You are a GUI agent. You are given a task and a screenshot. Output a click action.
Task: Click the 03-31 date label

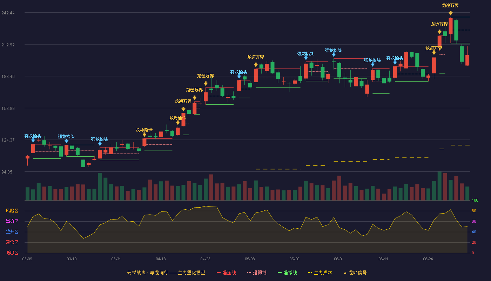[x=116, y=259]
